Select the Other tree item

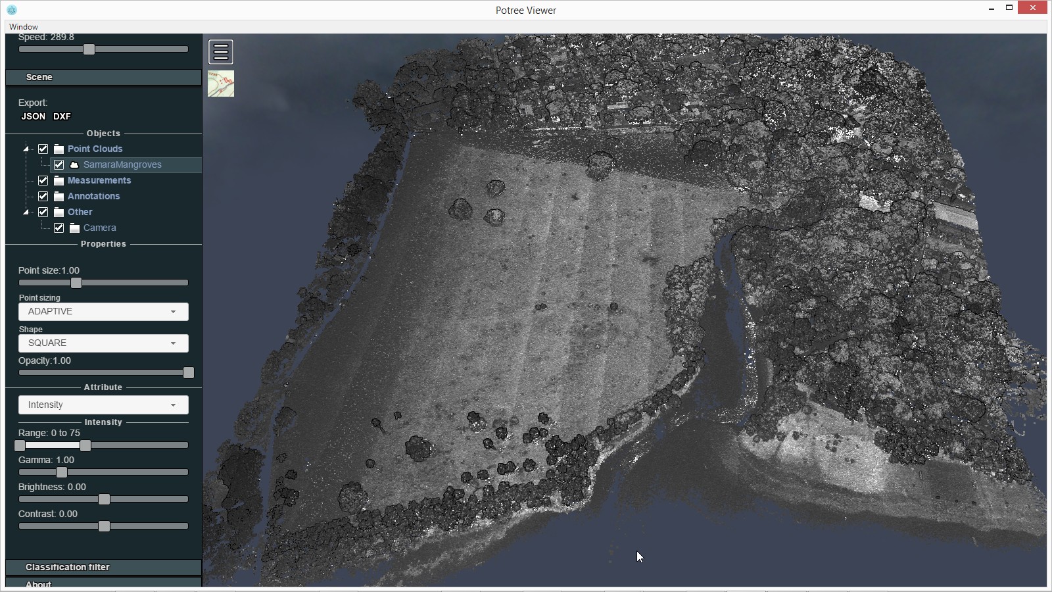click(x=80, y=212)
